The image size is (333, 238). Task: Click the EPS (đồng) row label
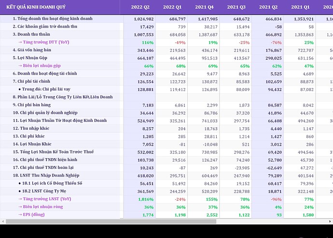coord(35,214)
